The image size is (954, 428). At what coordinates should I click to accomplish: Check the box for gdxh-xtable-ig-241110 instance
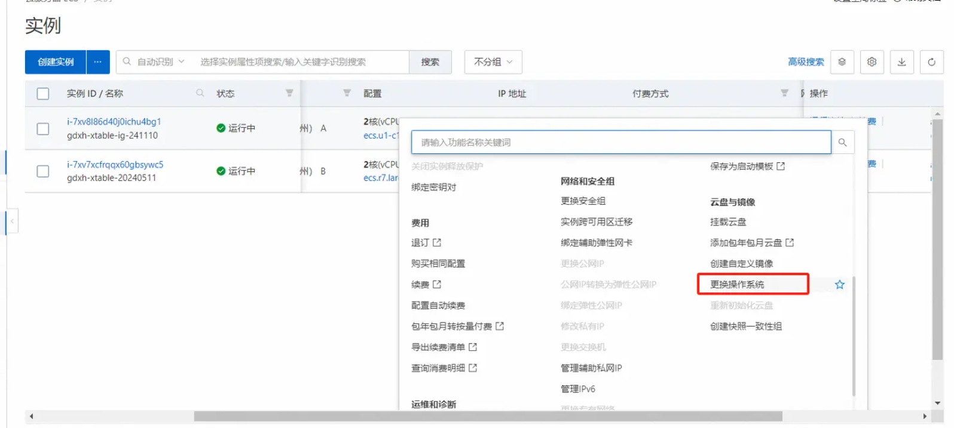coord(43,129)
